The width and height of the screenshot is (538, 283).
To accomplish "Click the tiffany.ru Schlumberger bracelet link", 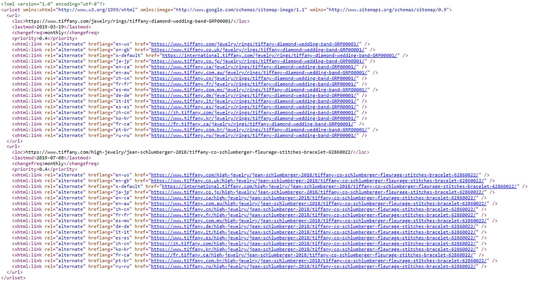I will tap(313, 267).
